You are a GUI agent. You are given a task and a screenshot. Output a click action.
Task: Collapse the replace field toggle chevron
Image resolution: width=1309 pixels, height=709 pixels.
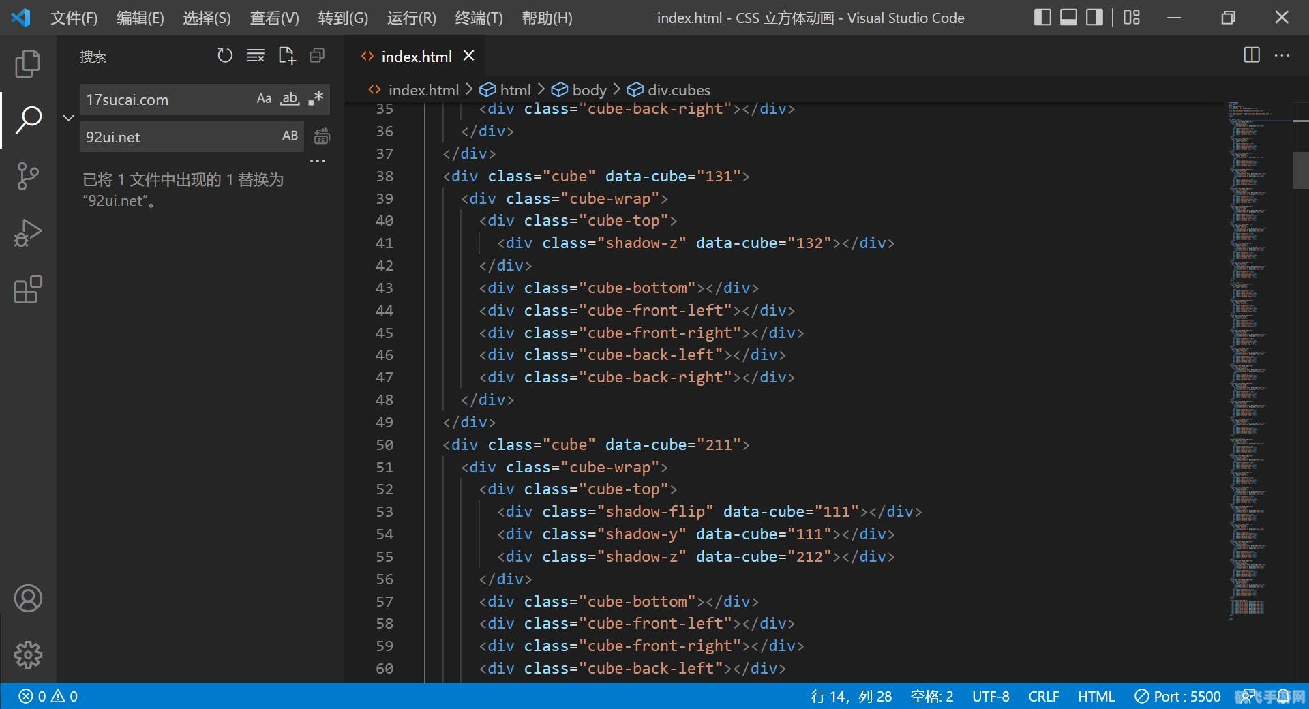coord(68,117)
